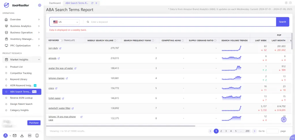The width and height of the screenshot is (295, 140).
Task: Click the next page arrow
Action: [254, 131]
